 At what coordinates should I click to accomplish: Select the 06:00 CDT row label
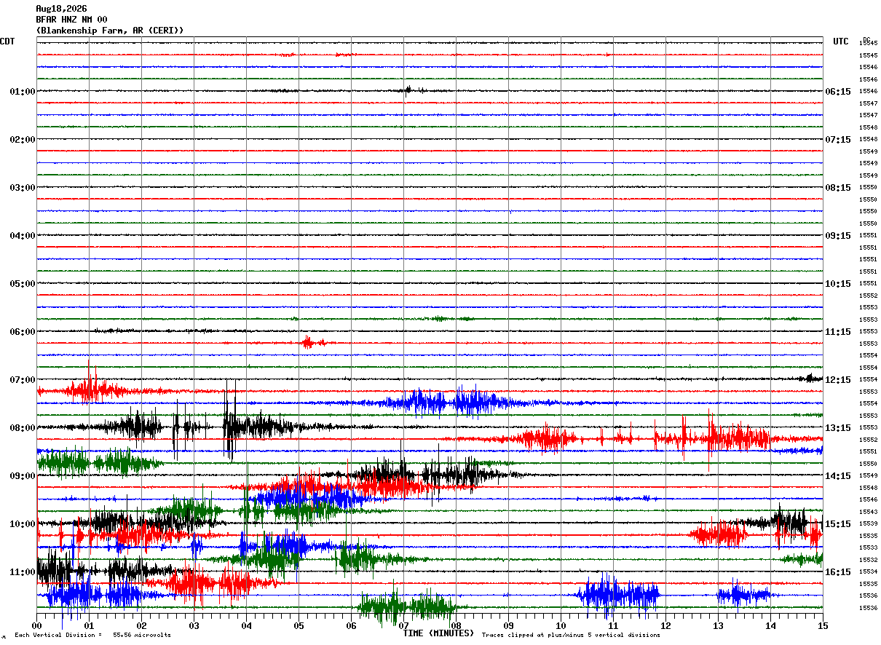[x=23, y=332]
